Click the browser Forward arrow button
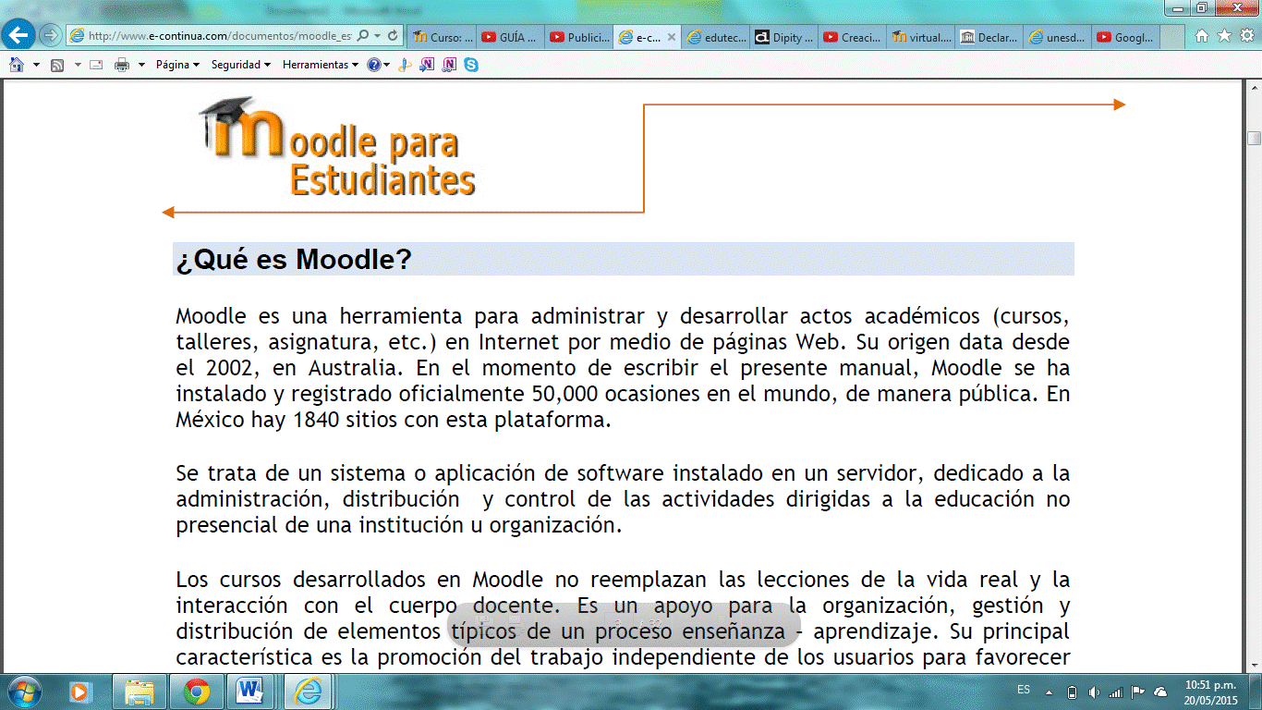Screen dimensions: 1262x710 [x=50, y=36]
